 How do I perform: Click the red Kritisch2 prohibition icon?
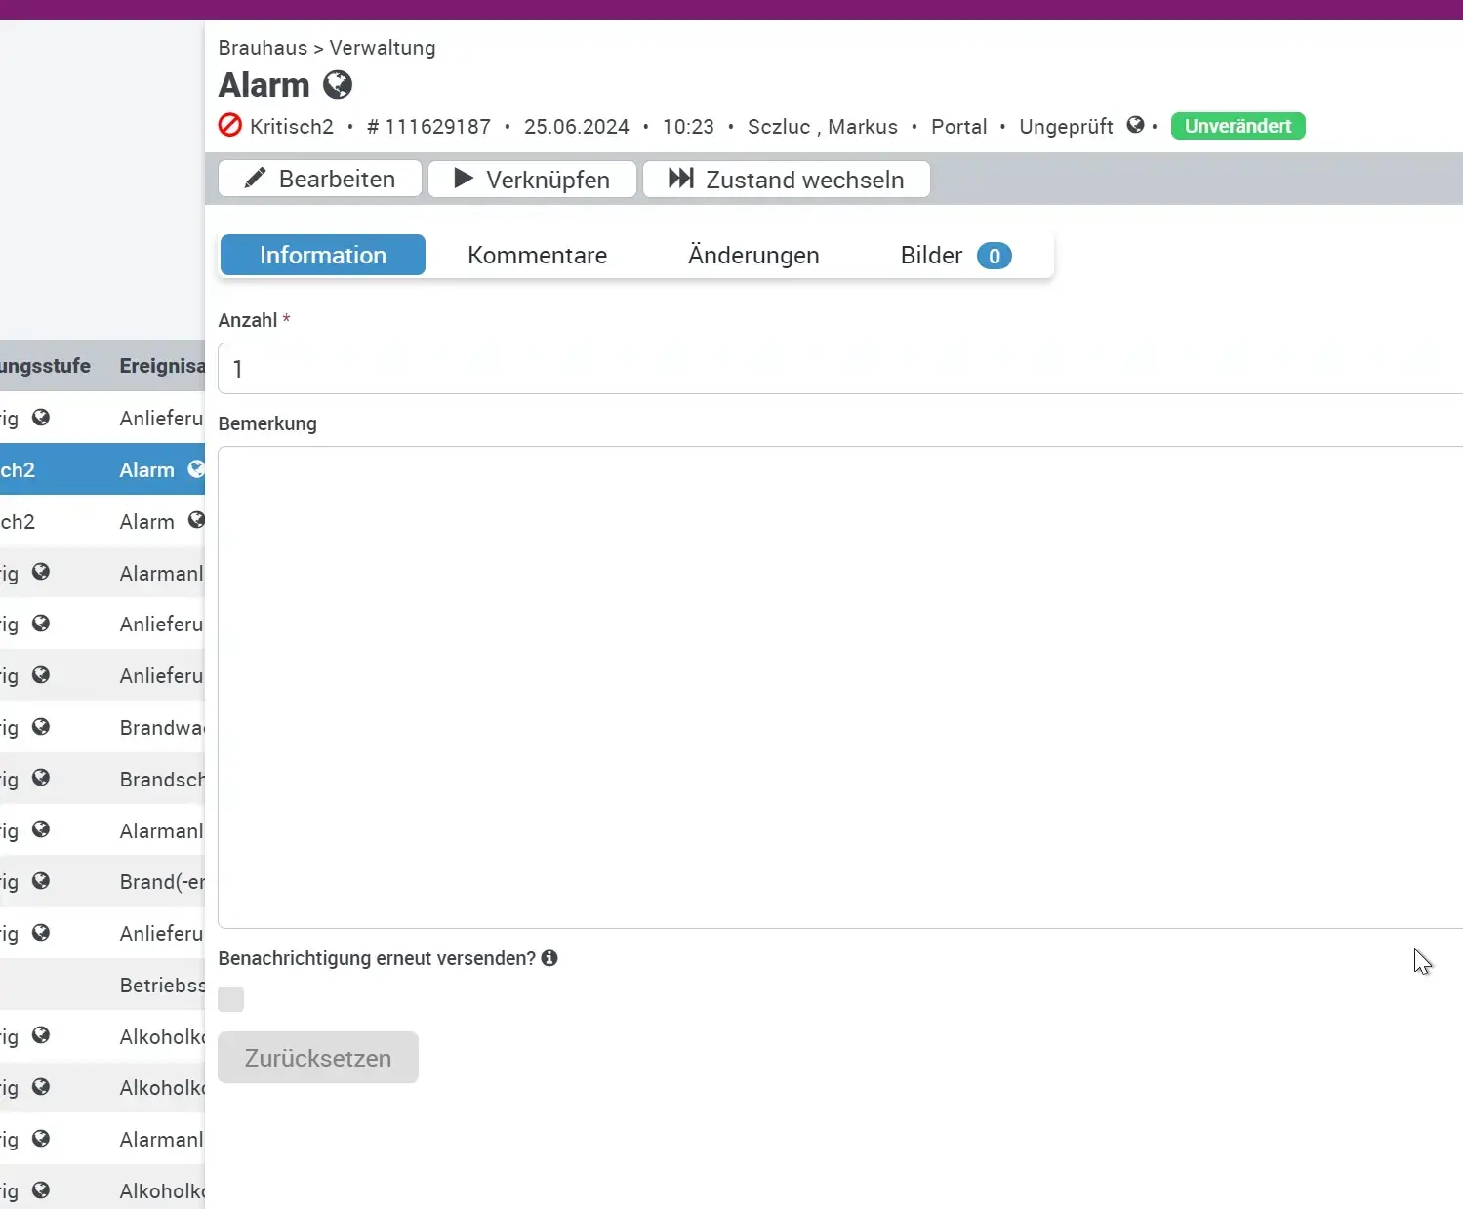click(230, 126)
